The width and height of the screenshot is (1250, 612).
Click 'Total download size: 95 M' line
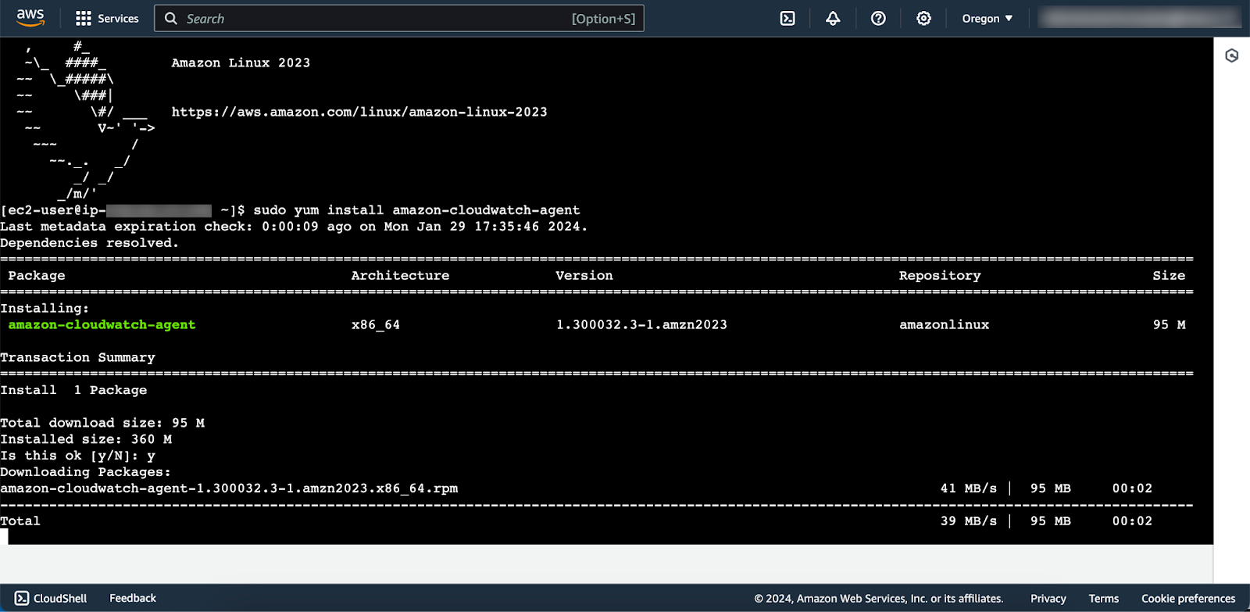click(x=102, y=423)
